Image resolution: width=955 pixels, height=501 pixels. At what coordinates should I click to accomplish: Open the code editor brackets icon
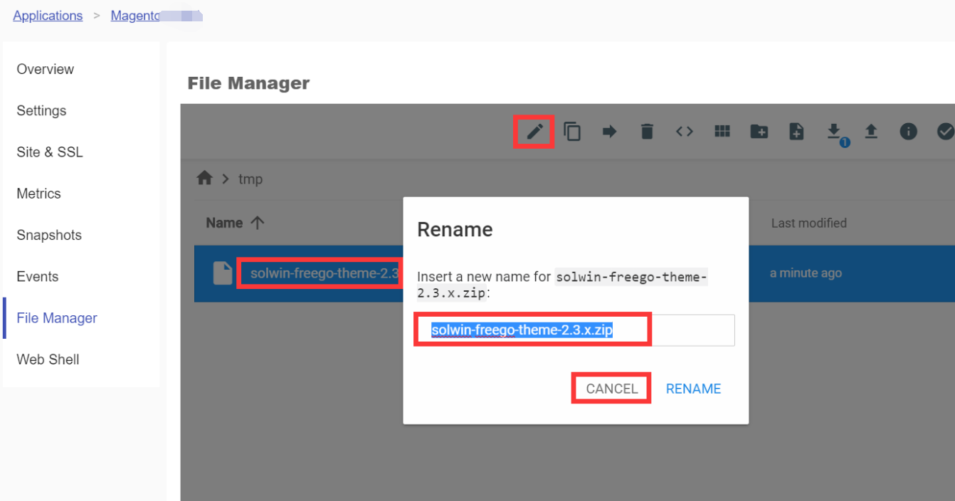pyautogui.click(x=684, y=132)
